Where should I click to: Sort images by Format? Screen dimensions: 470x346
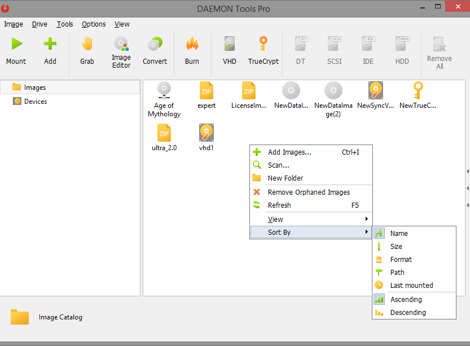coord(414,259)
